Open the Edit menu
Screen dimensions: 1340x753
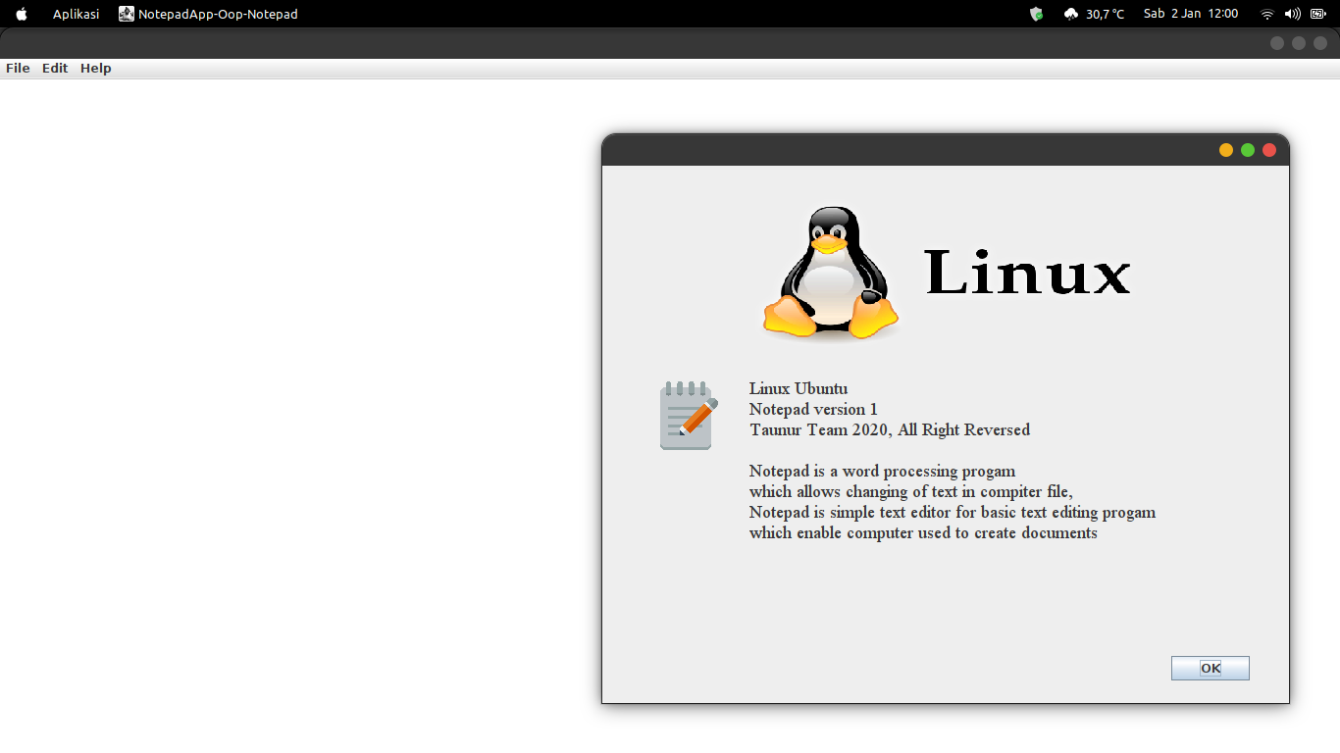(55, 68)
